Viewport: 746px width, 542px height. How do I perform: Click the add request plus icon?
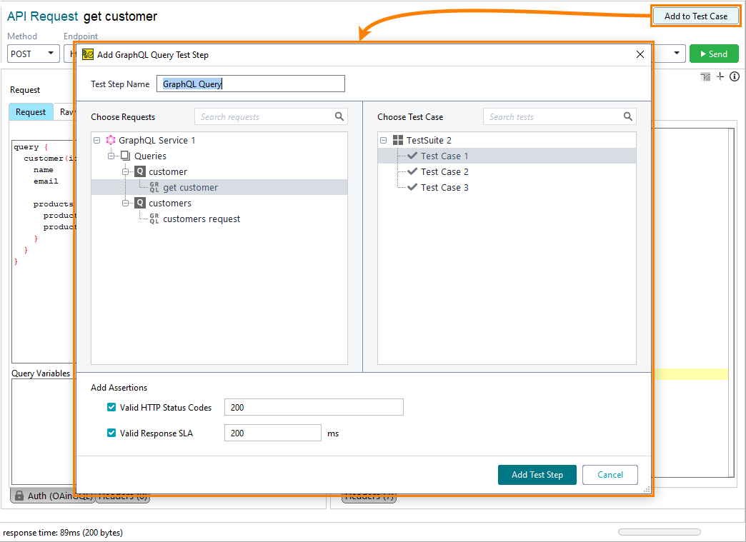pos(721,76)
